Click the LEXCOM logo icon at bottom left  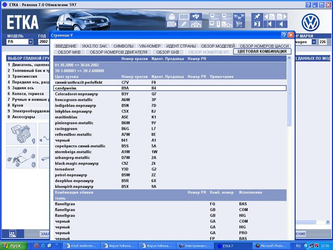pos(12,234)
